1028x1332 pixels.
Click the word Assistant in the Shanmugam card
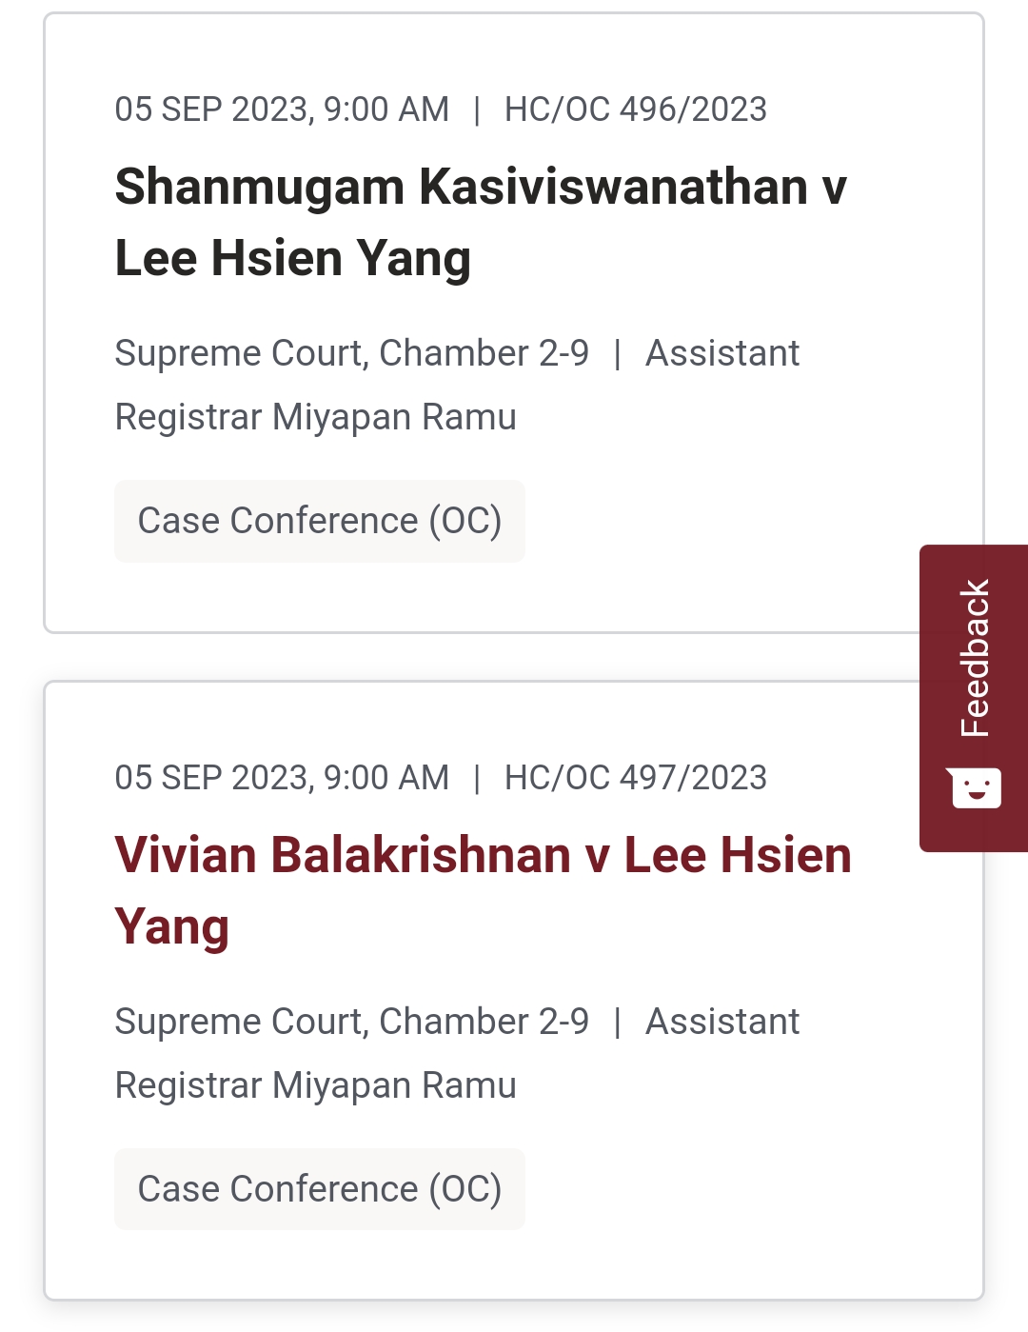coord(722,353)
